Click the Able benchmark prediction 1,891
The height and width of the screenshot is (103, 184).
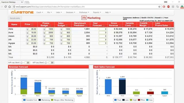click(x=87, y=29)
